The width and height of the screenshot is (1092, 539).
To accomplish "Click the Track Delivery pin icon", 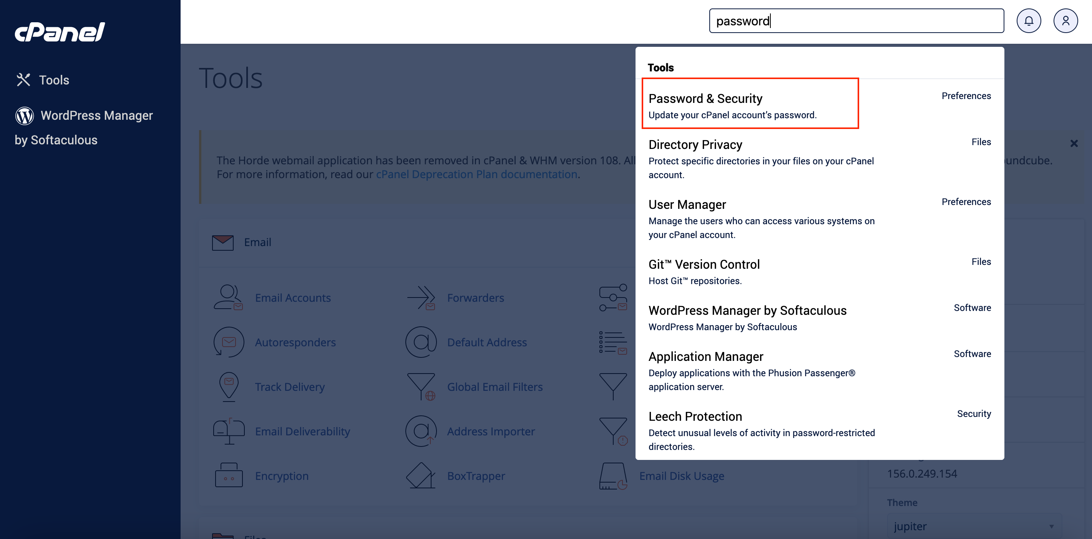I will (229, 387).
